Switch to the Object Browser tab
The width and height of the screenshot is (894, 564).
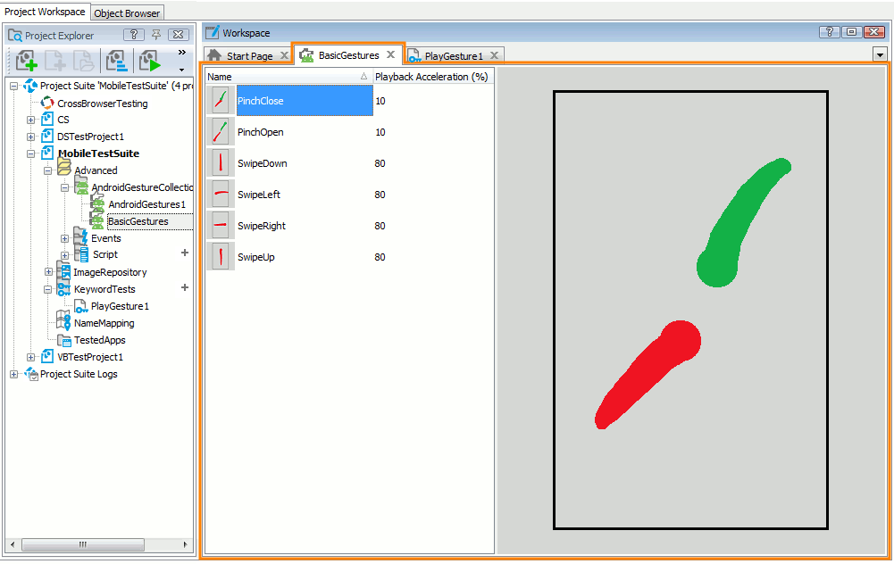pos(127,12)
